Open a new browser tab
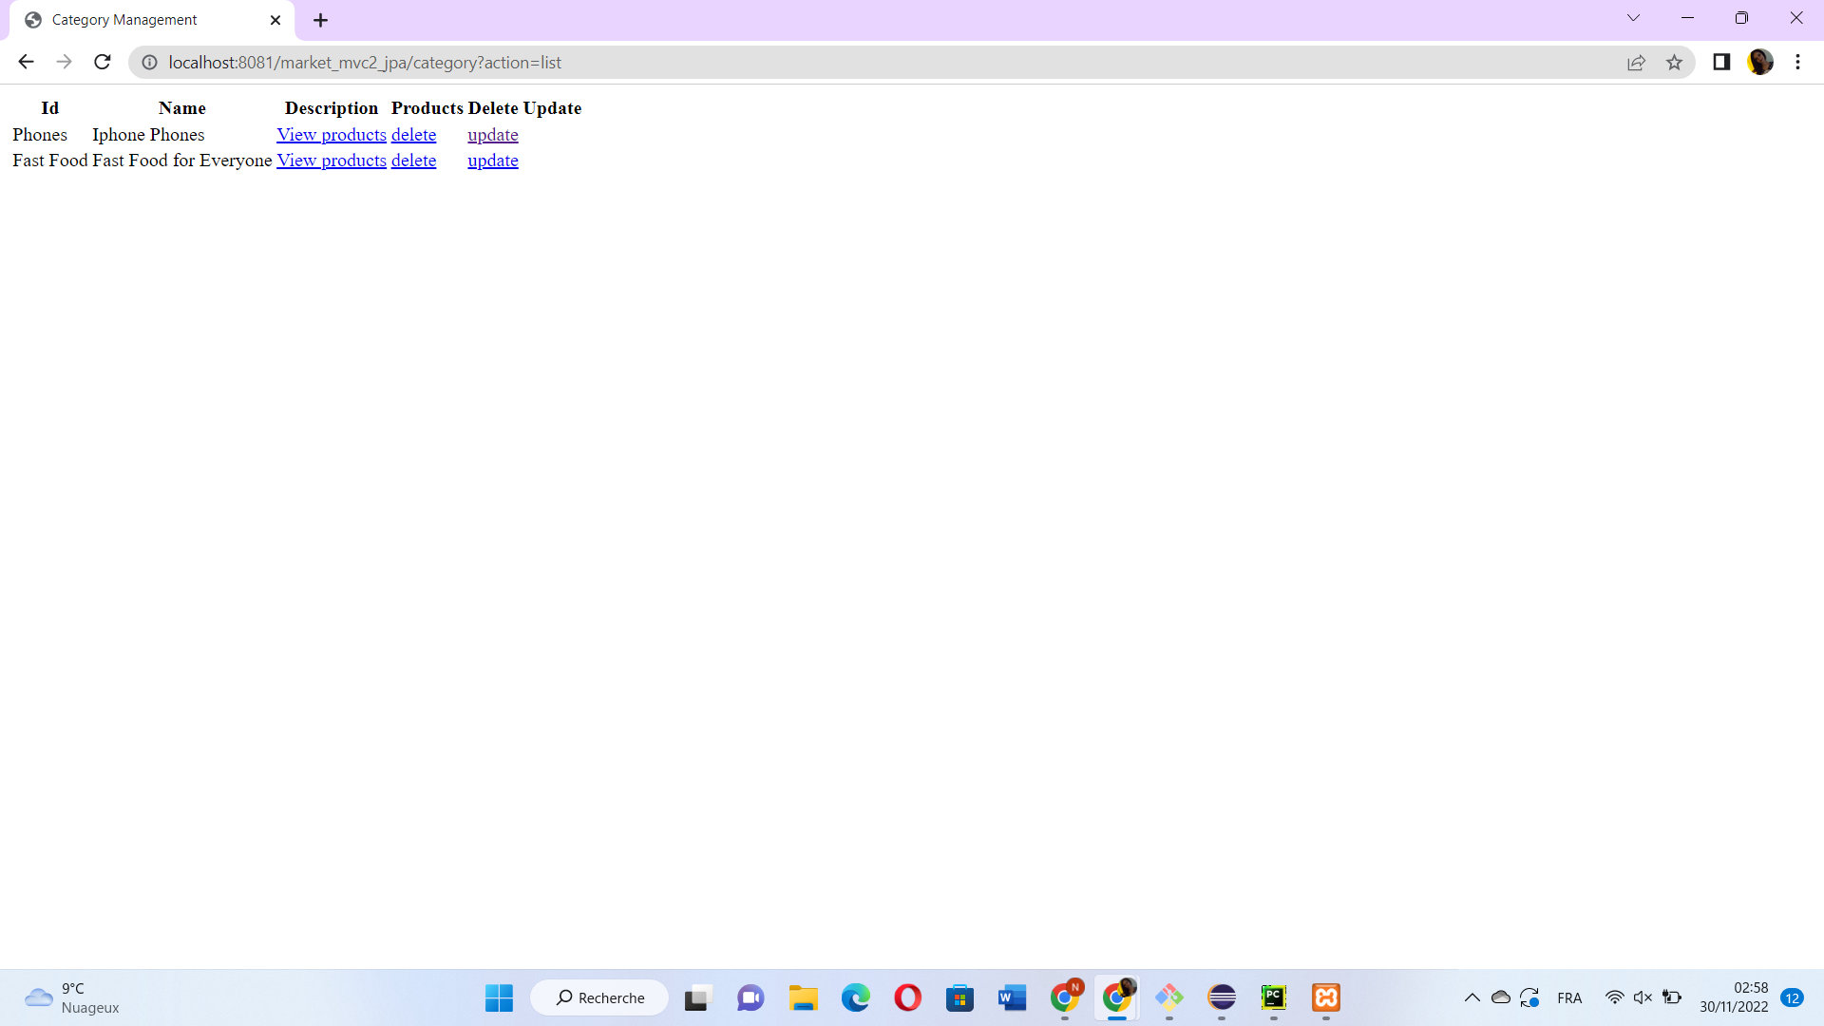 pyautogui.click(x=320, y=20)
